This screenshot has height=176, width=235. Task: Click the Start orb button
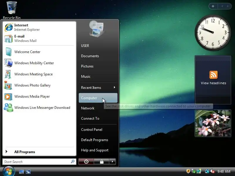point(9,172)
